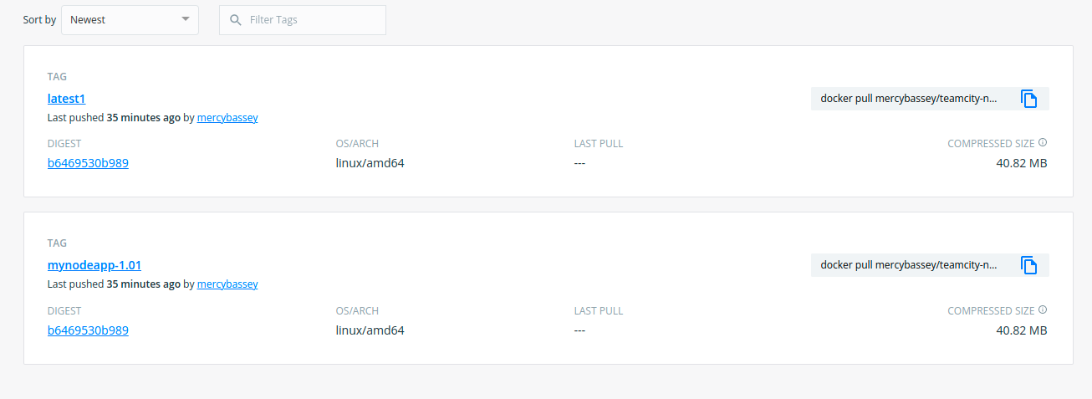Open the latest1 tag link
Image resolution: width=1092 pixels, height=399 pixels.
point(67,99)
